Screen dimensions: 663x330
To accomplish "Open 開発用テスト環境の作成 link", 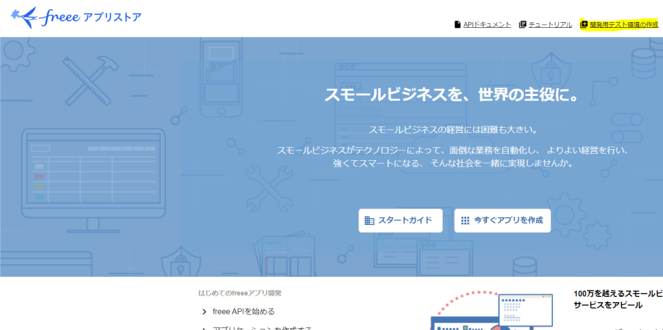I will pyautogui.click(x=624, y=25).
